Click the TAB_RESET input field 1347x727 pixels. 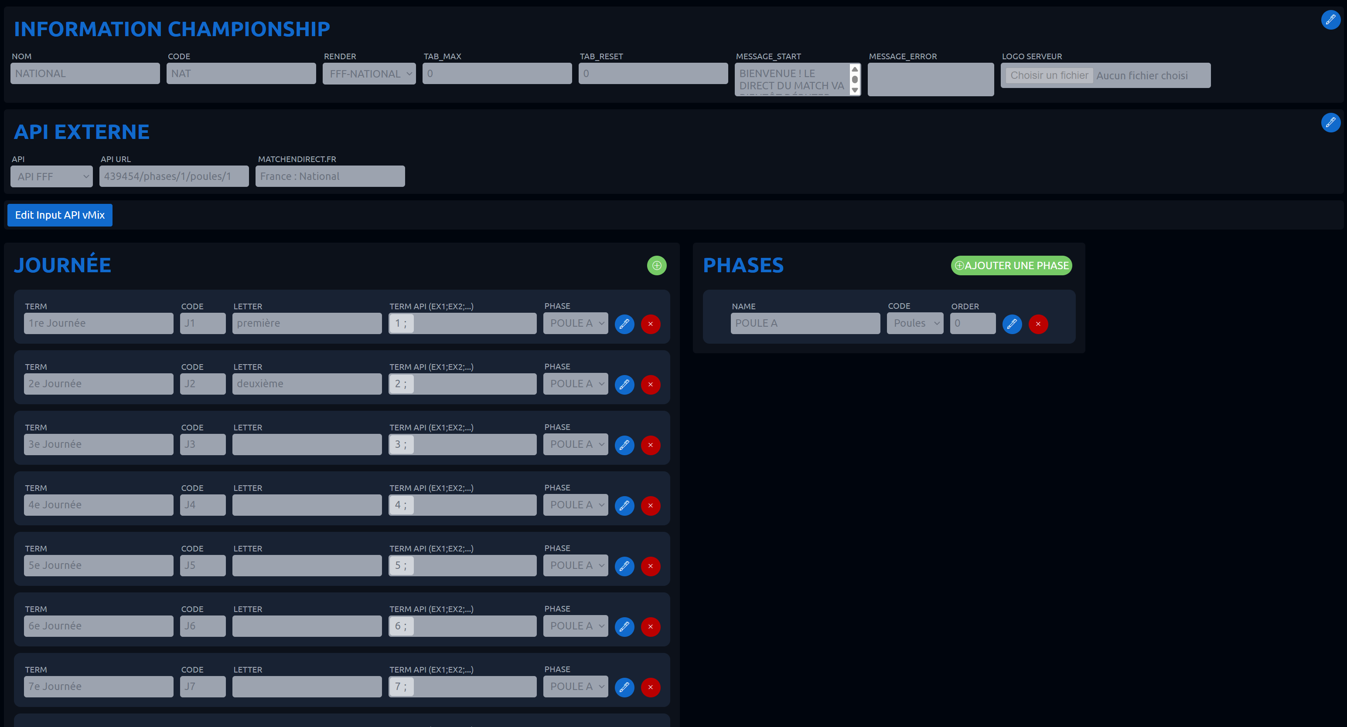point(653,74)
